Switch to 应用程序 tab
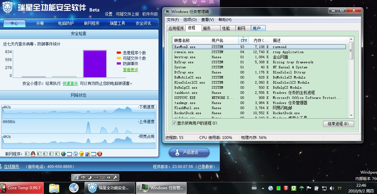The image size is (377, 194). point(176,28)
